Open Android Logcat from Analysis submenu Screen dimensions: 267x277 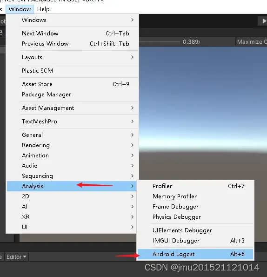point(195,254)
